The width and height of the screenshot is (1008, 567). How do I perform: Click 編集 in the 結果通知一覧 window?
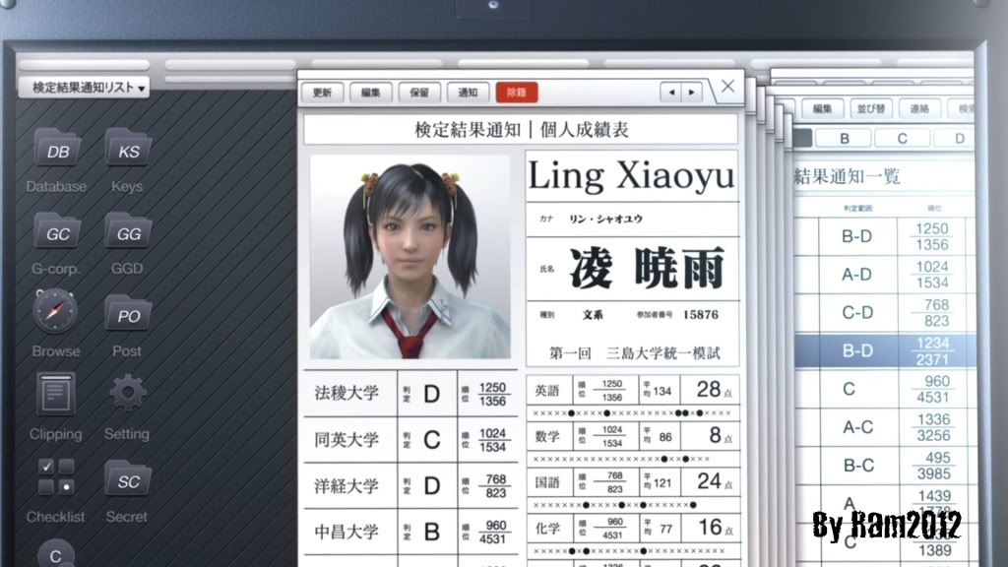(x=822, y=108)
